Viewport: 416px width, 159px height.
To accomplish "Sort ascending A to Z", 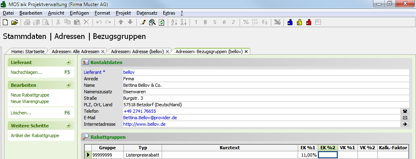I will pyautogui.click(x=174, y=22).
